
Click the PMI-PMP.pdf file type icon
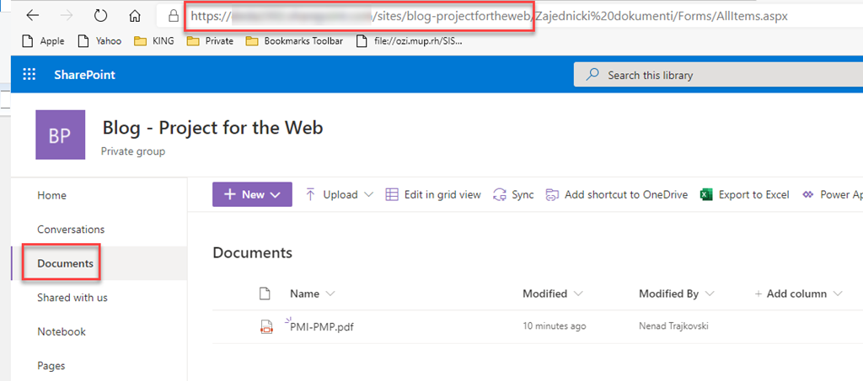266,327
